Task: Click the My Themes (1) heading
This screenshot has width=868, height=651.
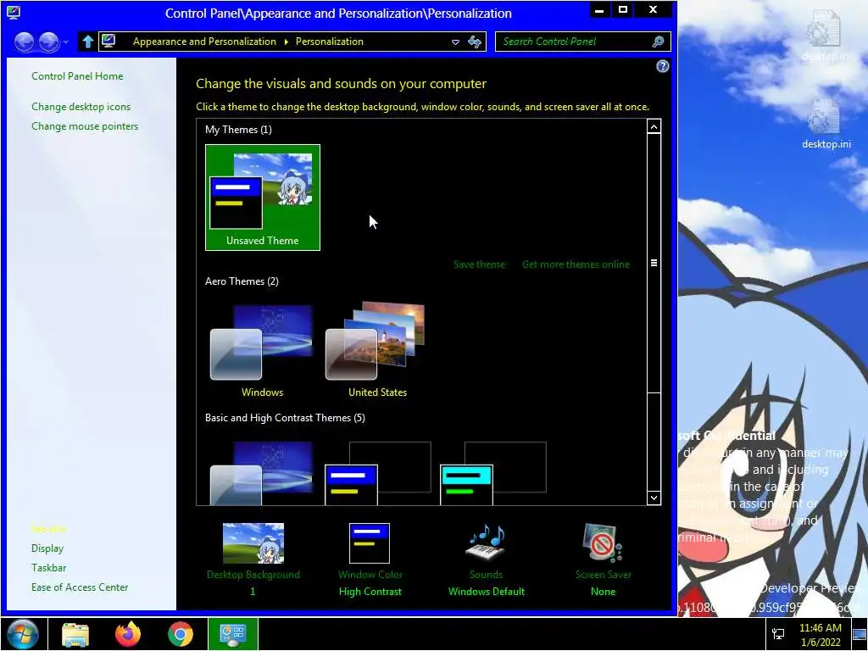Action: coord(238,130)
